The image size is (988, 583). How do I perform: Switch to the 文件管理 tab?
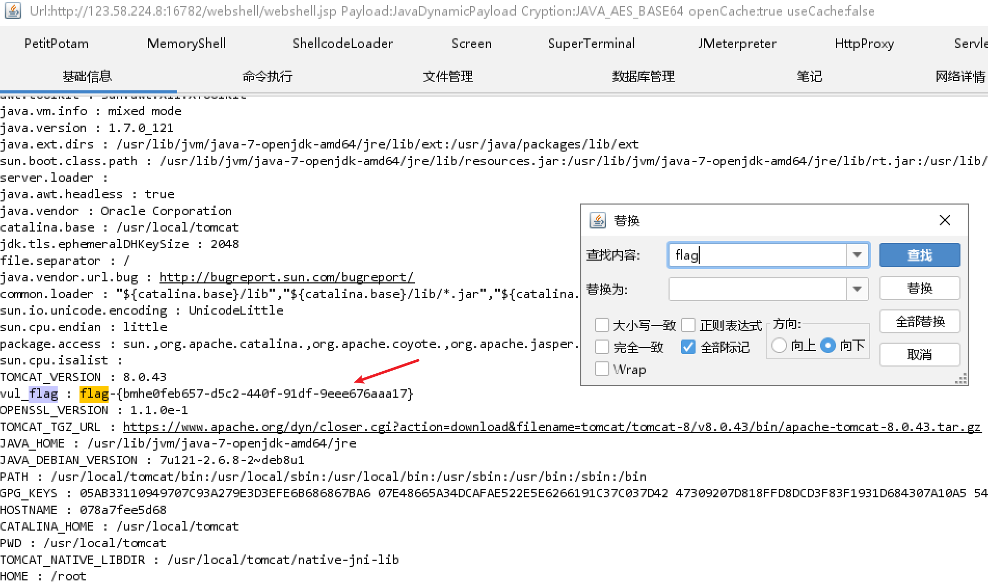(x=448, y=76)
